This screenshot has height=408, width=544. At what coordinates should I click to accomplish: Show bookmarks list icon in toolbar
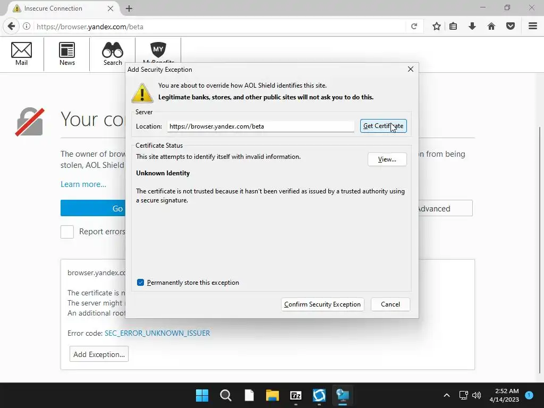[x=453, y=27]
